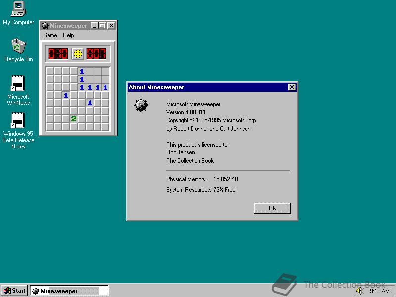This screenshot has height=297, width=396.
Task: Click 'Physical Memory:' label
Action: tap(187, 179)
